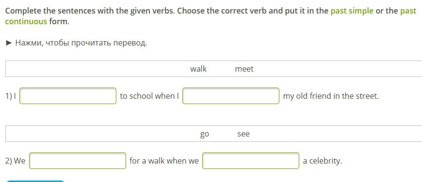
Task: Focus the blank before 'to school when I'
Action: tap(68, 96)
